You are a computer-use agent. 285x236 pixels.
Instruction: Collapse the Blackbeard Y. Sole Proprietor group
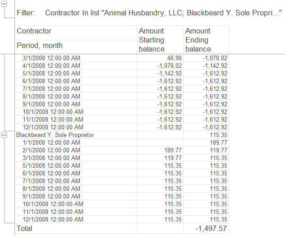coord(4,135)
